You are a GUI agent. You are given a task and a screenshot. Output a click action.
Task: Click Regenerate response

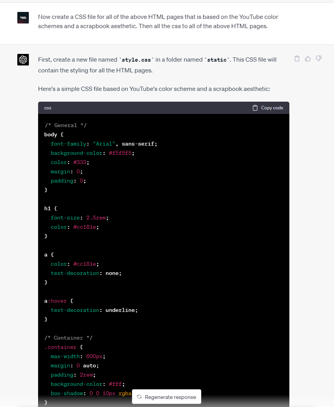(167, 397)
